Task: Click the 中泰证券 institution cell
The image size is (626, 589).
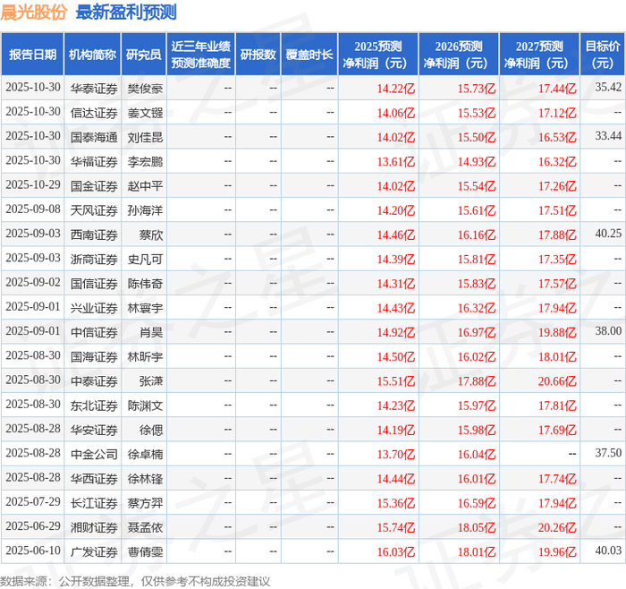Action: 94,381
